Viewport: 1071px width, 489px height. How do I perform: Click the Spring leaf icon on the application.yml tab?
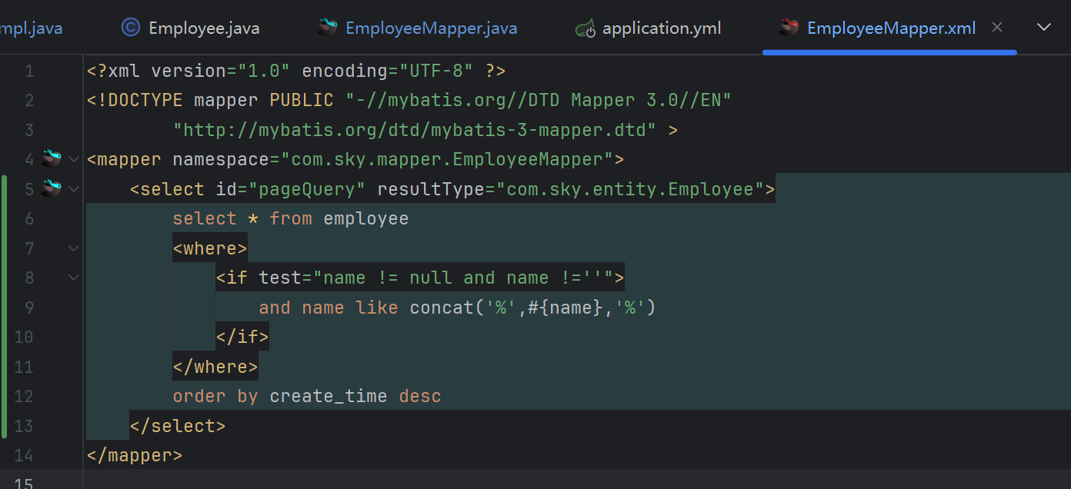click(x=586, y=28)
